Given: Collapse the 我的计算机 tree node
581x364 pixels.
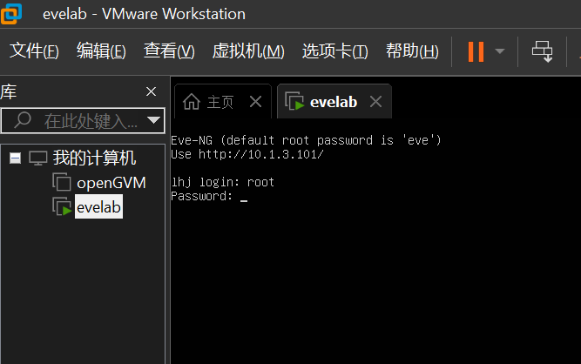Looking at the screenshot, I should [x=15, y=158].
